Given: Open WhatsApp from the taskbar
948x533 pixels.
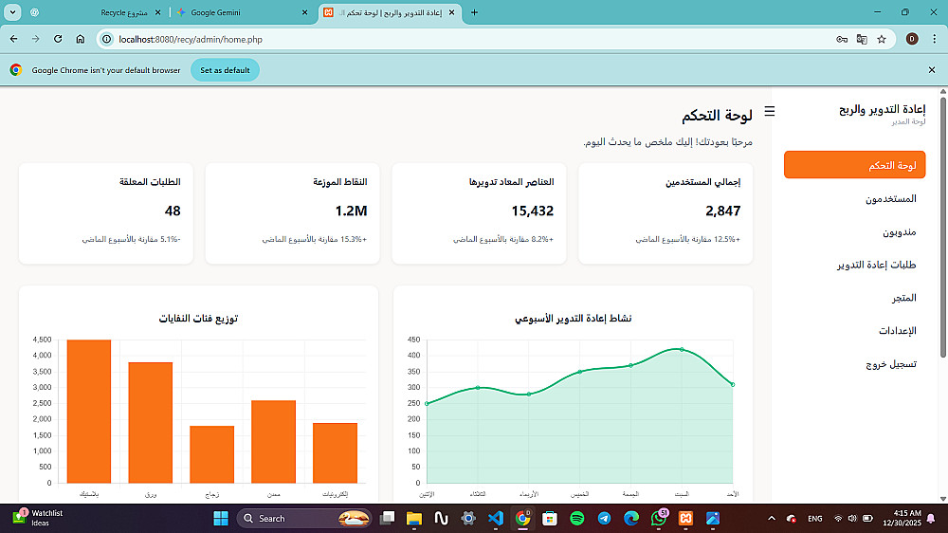Looking at the screenshot, I should [x=659, y=519].
